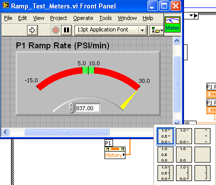
Task: Click the Meter VI icon pane
Action: [172, 24]
